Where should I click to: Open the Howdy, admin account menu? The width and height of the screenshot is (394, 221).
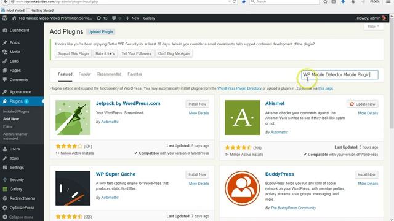pos(371,18)
